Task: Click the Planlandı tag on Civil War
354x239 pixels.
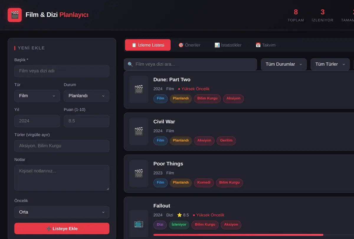Action: pyautogui.click(x=181, y=141)
